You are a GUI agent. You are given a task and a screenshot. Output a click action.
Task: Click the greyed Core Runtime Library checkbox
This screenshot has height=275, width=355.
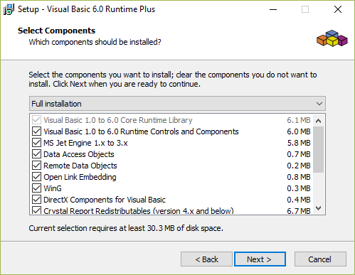coord(36,120)
